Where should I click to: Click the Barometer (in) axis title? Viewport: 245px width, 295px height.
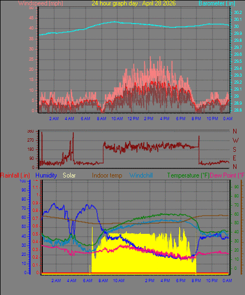click(x=217, y=3)
